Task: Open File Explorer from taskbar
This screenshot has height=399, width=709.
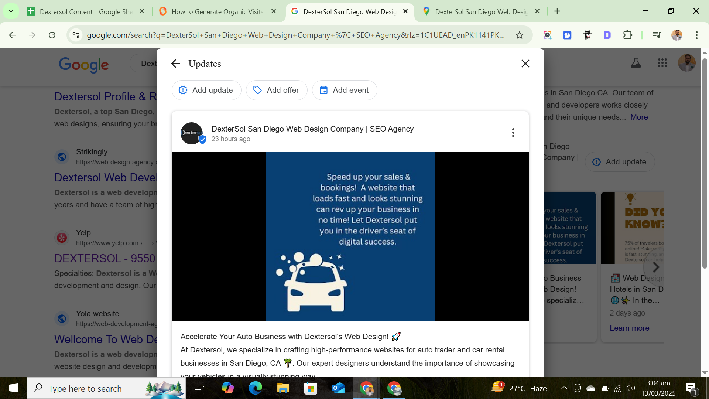Action: coord(283,388)
